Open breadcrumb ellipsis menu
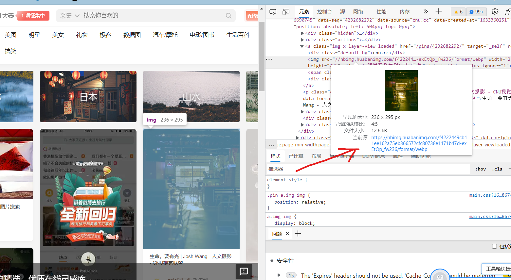Image resolution: width=511 pixels, height=280 pixels. pos(271,145)
